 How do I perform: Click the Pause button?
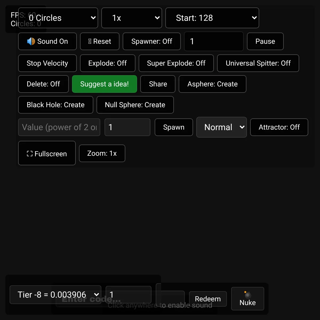coord(265,41)
